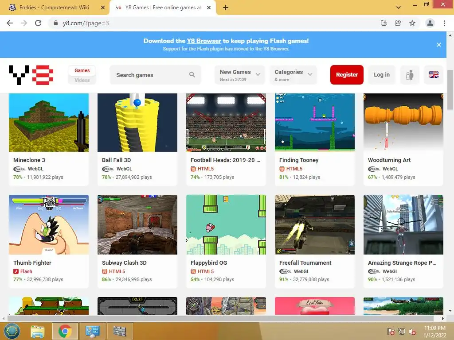Click the network tray icon

pyautogui.click(x=402, y=332)
